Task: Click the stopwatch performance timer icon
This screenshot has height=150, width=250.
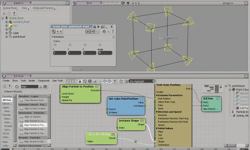Action: pyautogui.click(x=121, y=81)
